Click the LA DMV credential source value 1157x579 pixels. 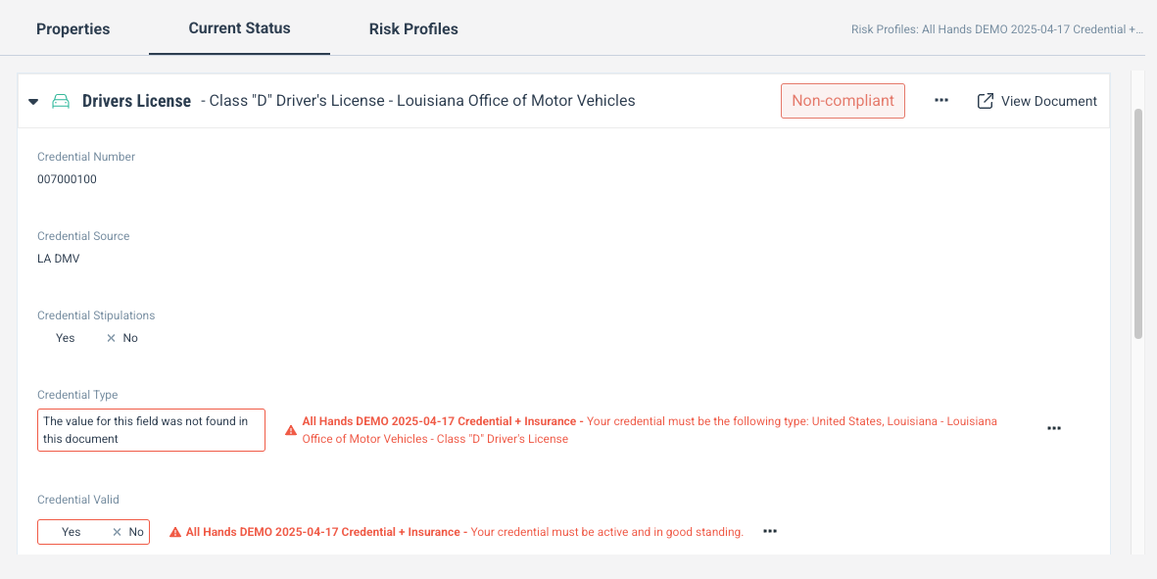[59, 259]
